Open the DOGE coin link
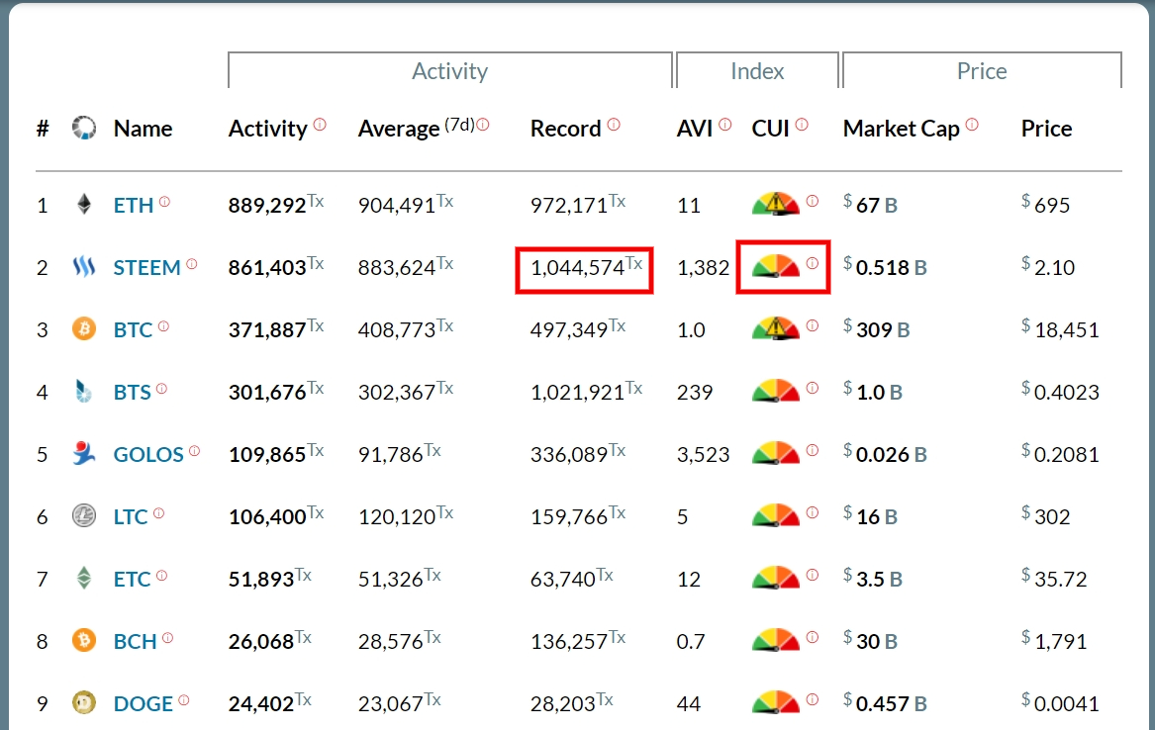Screen dimensions: 1155x730 143,704
